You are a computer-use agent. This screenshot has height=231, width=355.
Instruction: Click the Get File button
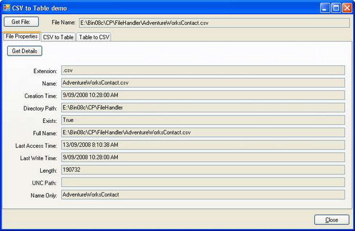coord(21,22)
